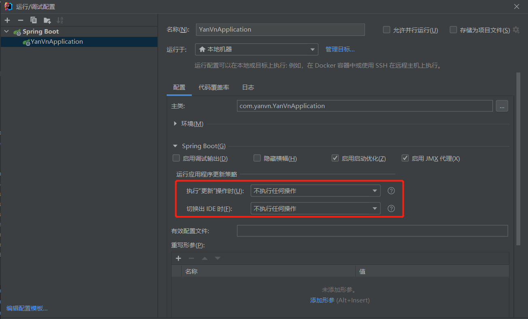Click the vertical scrollbar of configuration panel
Viewport: 528px width, 319px height.
click(x=518, y=159)
